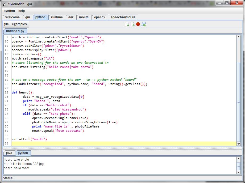Click 'photoFileName = opencv.recordSingleFrame(True)' line
245x183 pixels.
75,122
